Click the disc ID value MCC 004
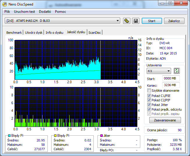The height and width of the screenshot is (156, 190). (166, 48)
